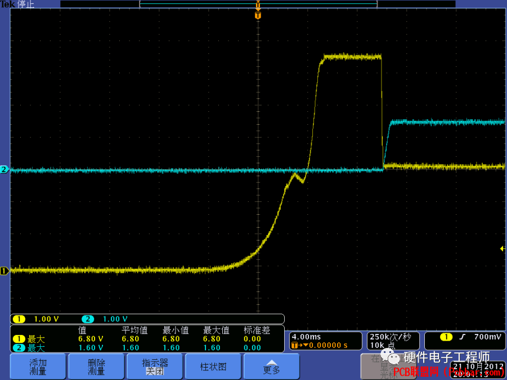
Task: Click the 删除测量 (Remove Measurement) button
Action: 96,367
